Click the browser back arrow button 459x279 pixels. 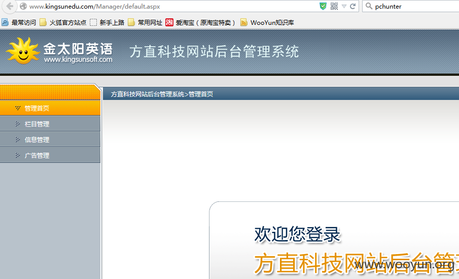[x=9, y=6]
